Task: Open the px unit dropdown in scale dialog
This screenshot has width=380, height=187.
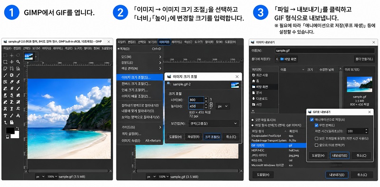Action: tap(223, 106)
